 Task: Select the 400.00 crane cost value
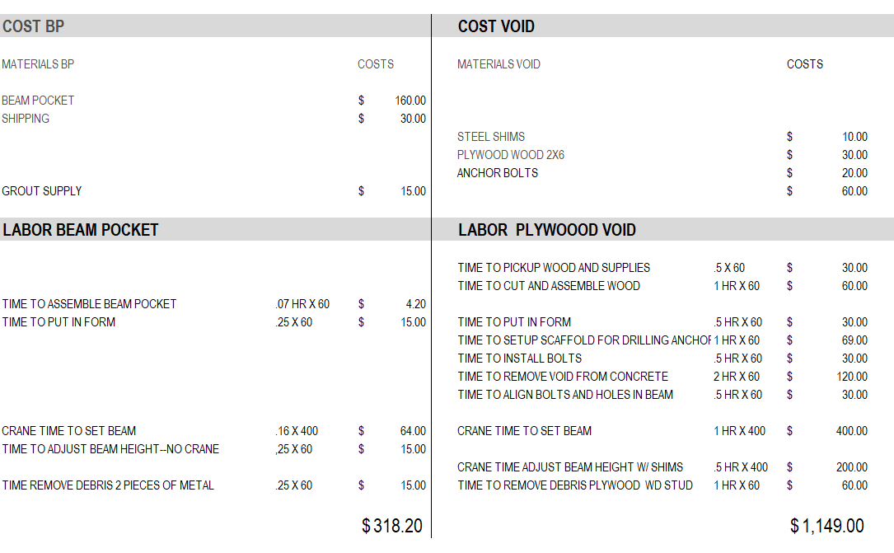coord(851,431)
